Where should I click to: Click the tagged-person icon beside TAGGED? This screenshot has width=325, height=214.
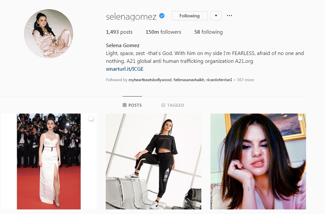[x=163, y=105]
